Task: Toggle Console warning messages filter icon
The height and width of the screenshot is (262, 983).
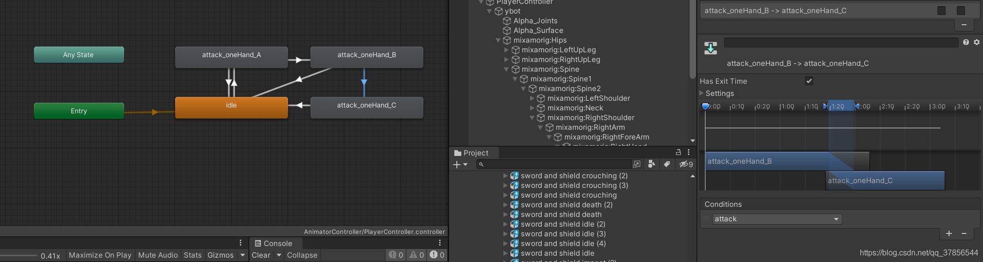Action: tap(417, 255)
